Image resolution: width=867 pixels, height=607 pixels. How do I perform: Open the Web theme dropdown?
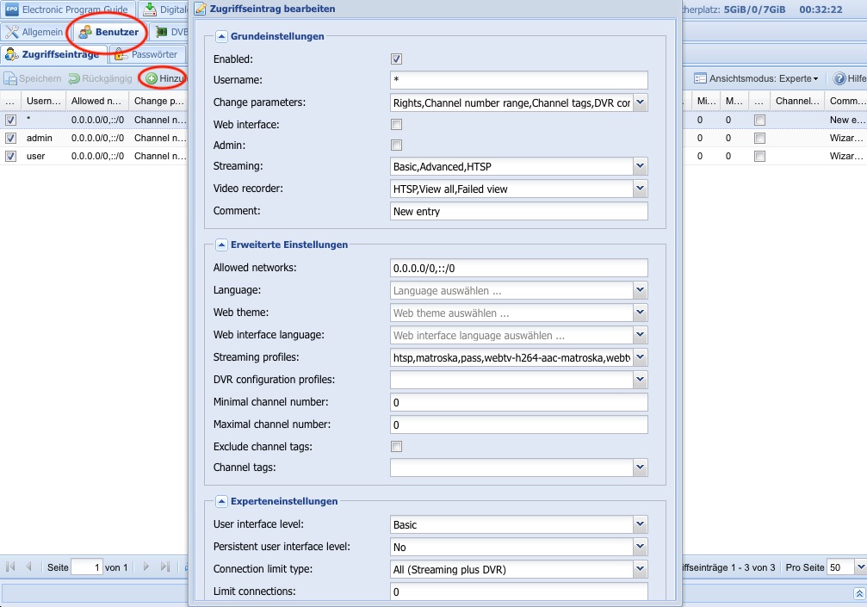pyautogui.click(x=641, y=313)
